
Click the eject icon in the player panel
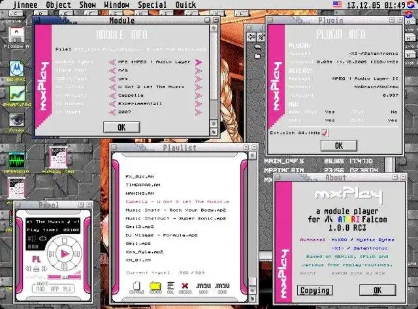37,268
